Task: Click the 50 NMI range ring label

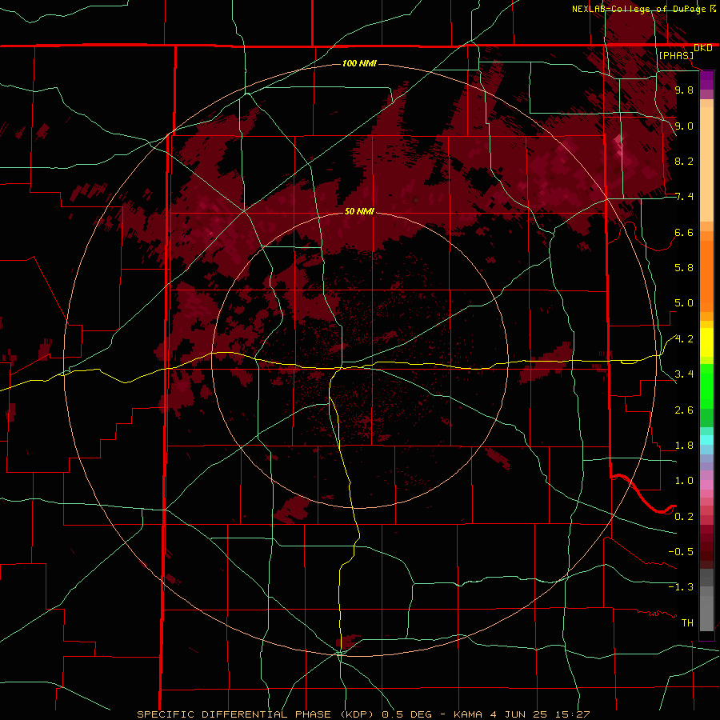Action: tap(359, 212)
